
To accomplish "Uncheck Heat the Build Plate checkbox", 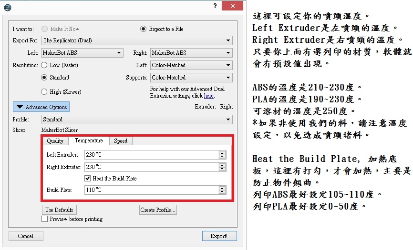I will (87, 179).
